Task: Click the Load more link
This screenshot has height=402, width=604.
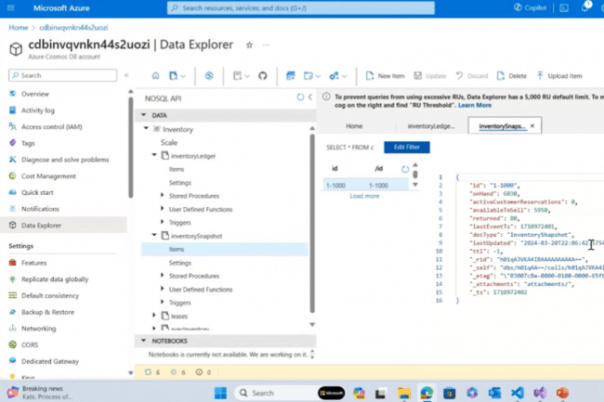Action: point(364,196)
